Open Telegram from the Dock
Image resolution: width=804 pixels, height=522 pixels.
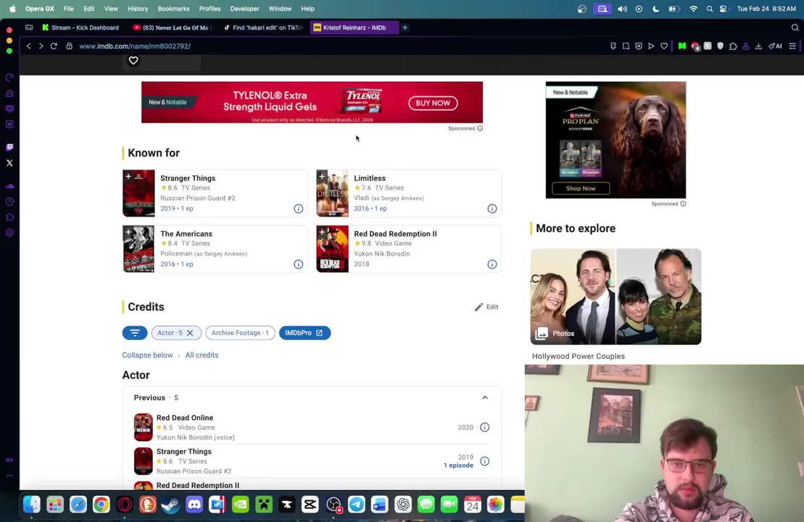(357, 505)
